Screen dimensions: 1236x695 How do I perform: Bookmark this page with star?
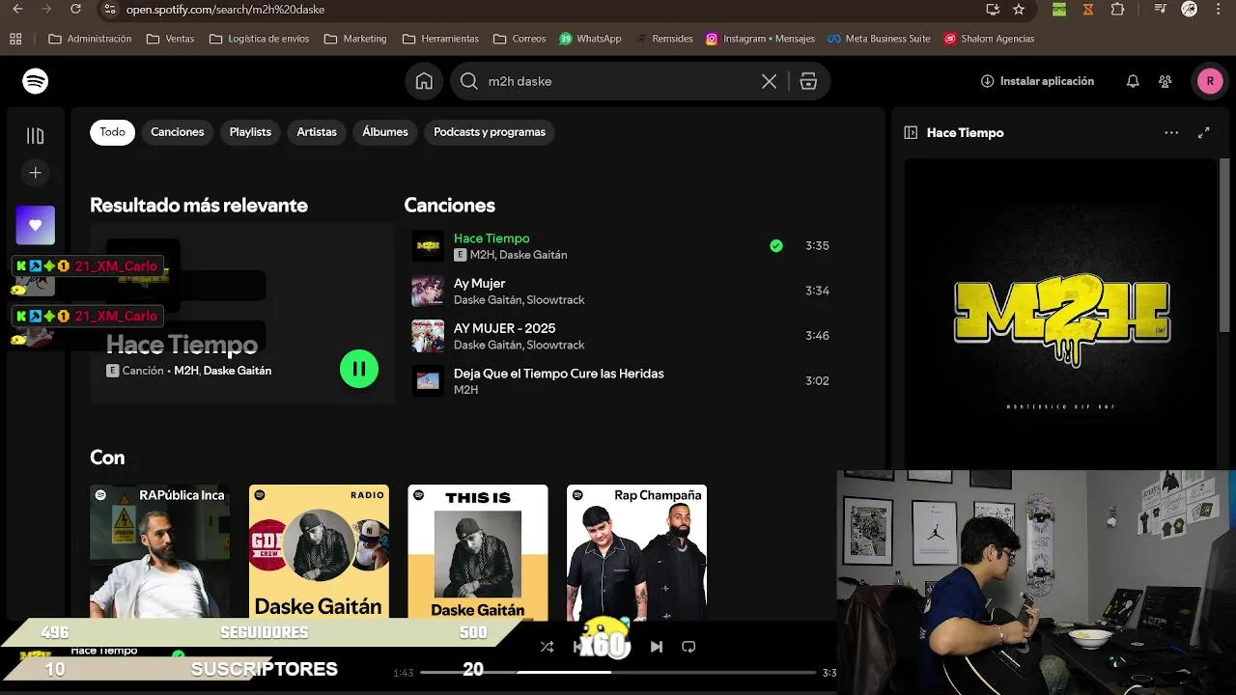pos(1019,9)
